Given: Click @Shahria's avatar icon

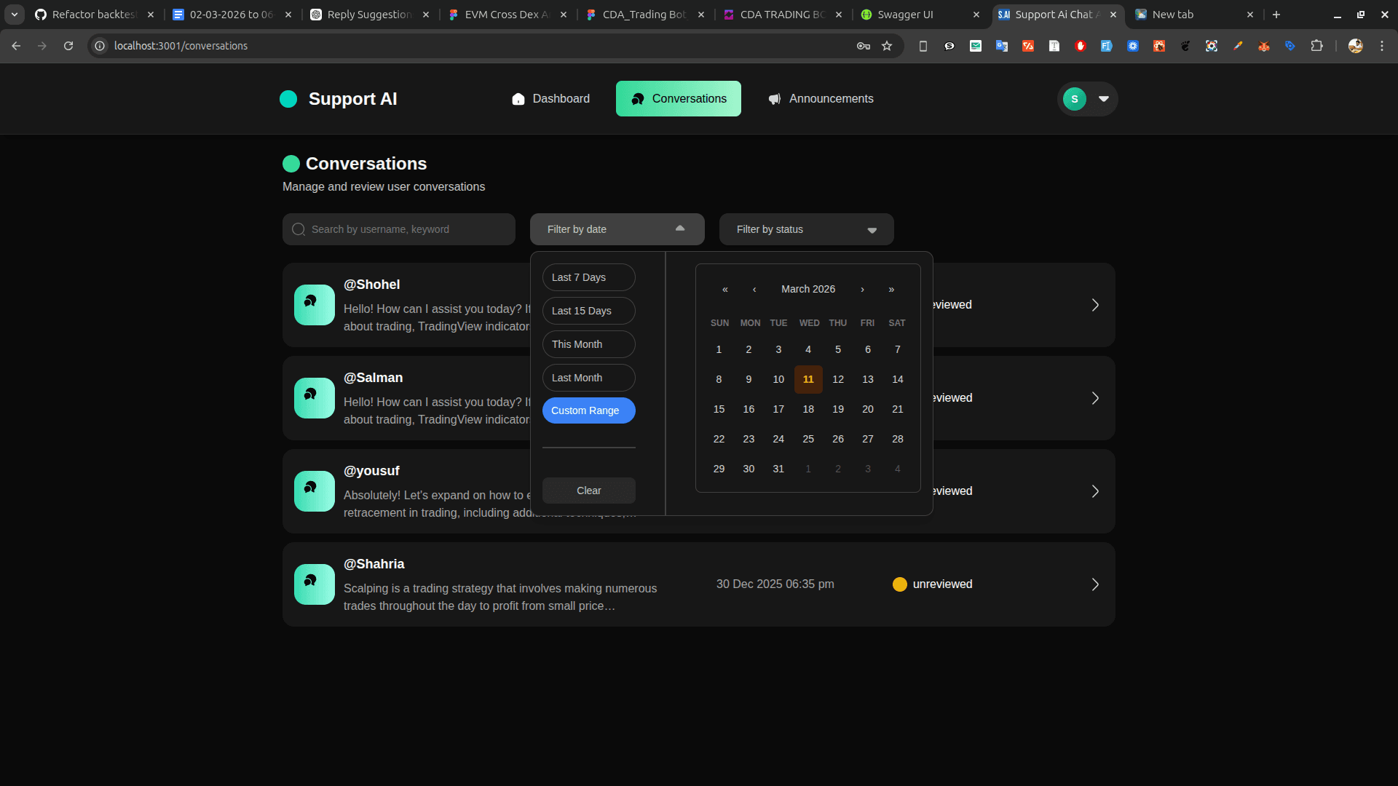Looking at the screenshot, I should click(314, 584).
